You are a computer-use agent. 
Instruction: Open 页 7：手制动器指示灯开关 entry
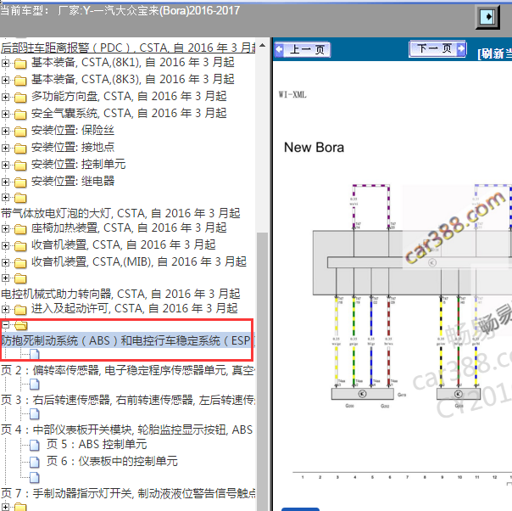128,493
